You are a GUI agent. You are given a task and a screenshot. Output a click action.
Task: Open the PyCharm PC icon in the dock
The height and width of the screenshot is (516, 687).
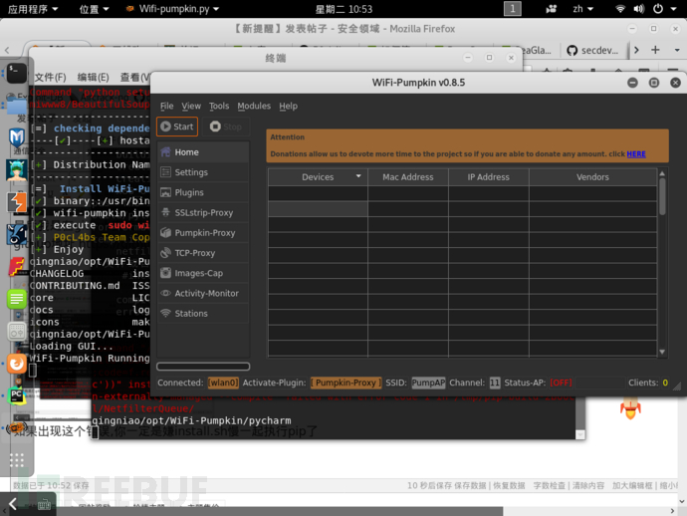click(17, 395)
